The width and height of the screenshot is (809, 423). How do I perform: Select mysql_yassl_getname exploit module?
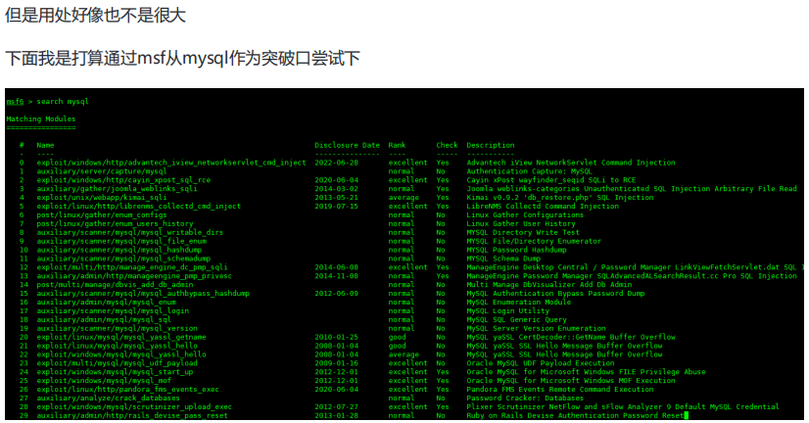[x=121, y=338]
